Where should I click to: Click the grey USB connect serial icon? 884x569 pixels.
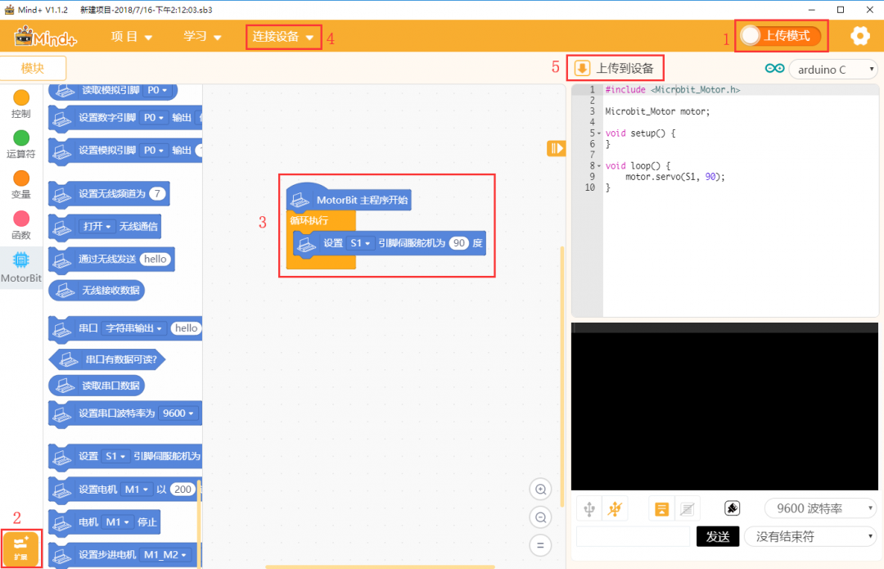tap(589, 508)
